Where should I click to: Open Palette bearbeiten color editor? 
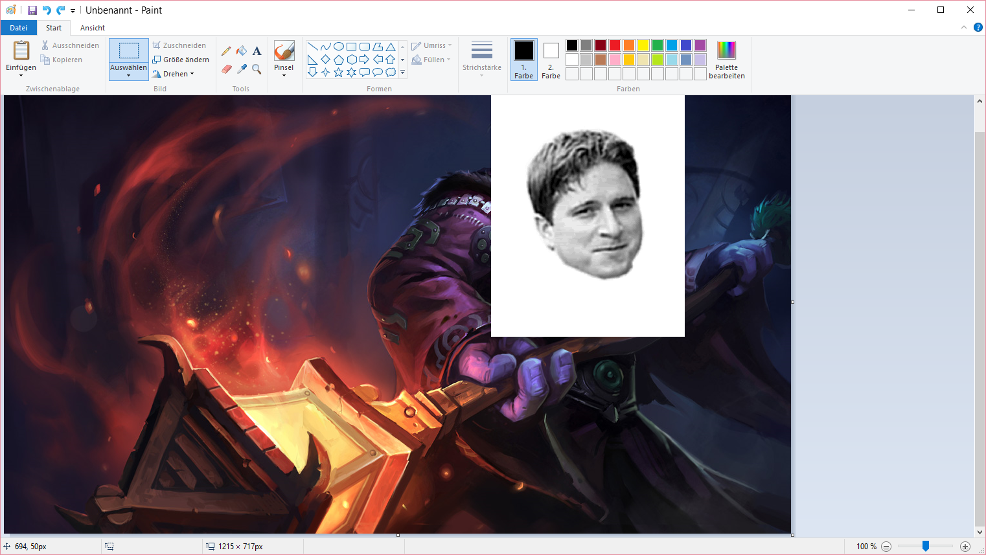coord(727,60)
